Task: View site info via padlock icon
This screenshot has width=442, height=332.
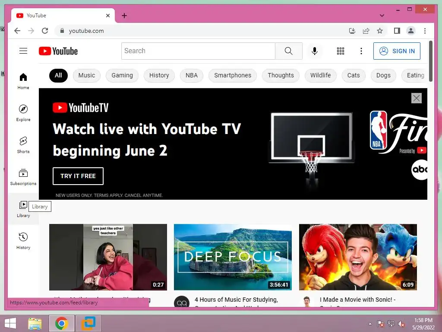Action: coord(62,31)
